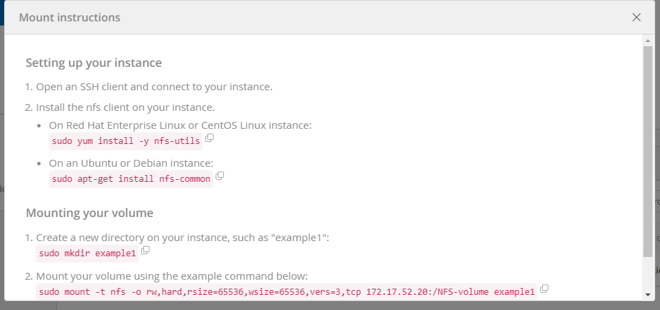Image resolution: width=660 pixels, height=310 pixels.
Task: Copy the yum install nfs-utils command
Action: tap(209, 138)
